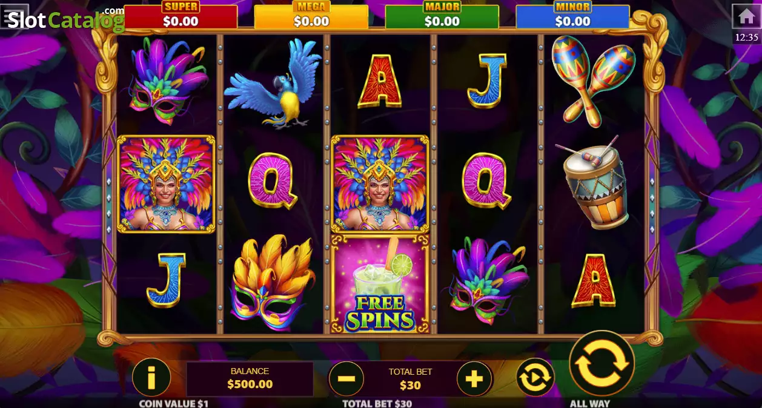762x408 pixels.
Task: Click the carnival dancer on the middle reel
Action: [380, 184]
